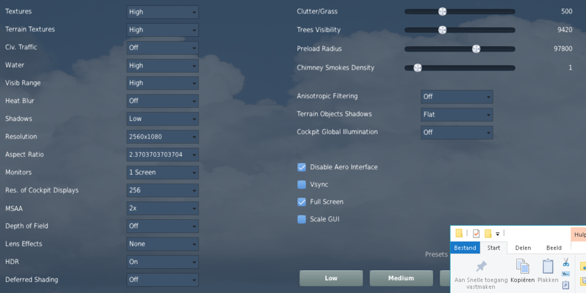This screenshot has height=293, width=586.
Task: Expand Terrain Objects Shadows dropdown showing Flat
Action: click(x=456, y=115)
